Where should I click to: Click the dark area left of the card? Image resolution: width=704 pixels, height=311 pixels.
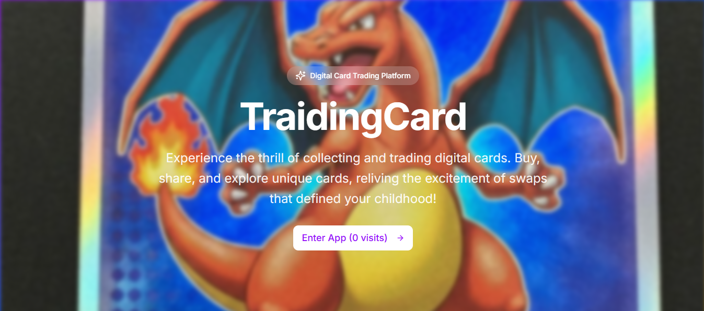coord(39,157)
